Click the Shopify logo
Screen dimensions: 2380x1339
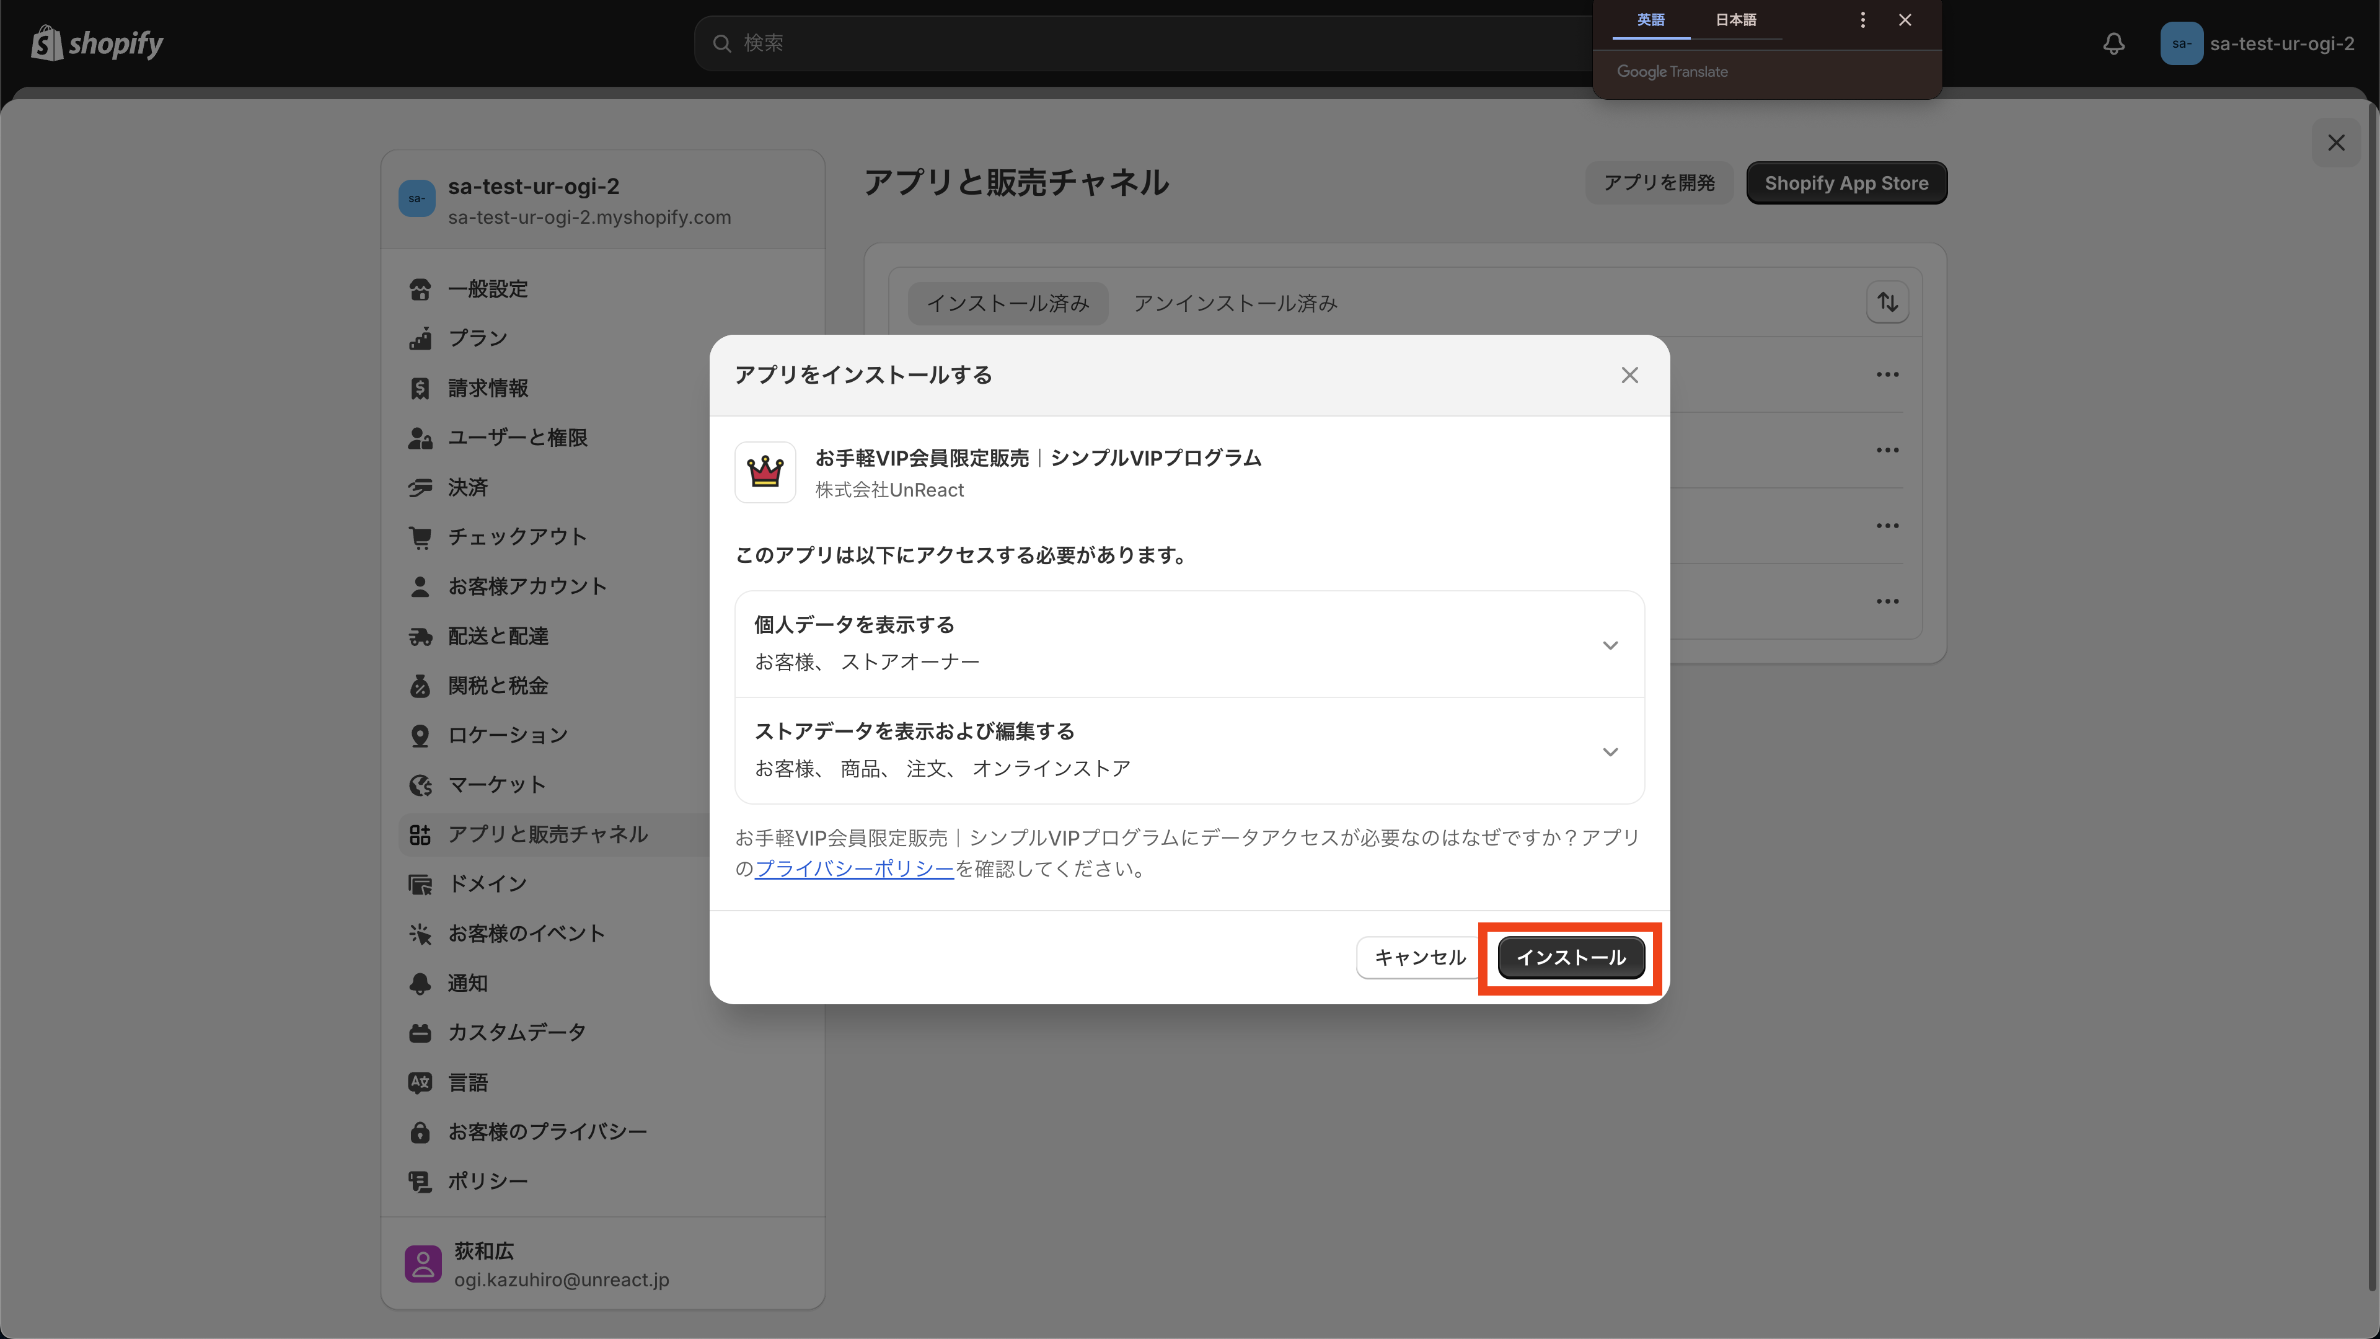tap(96, 43)
